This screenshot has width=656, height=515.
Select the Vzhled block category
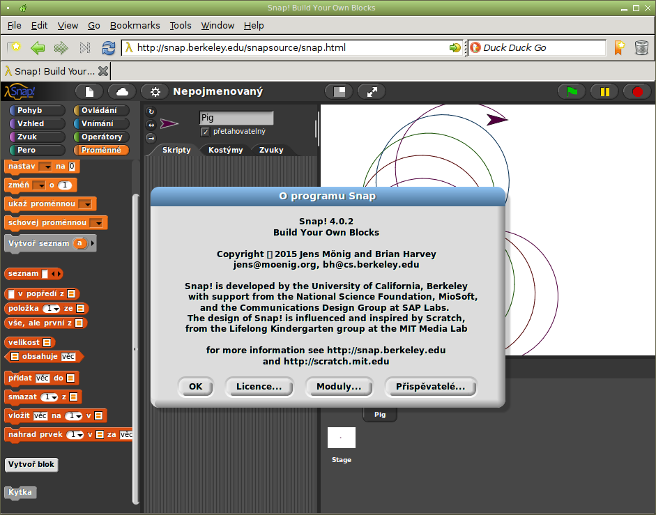pyautogui.click(x=37, y=123)
